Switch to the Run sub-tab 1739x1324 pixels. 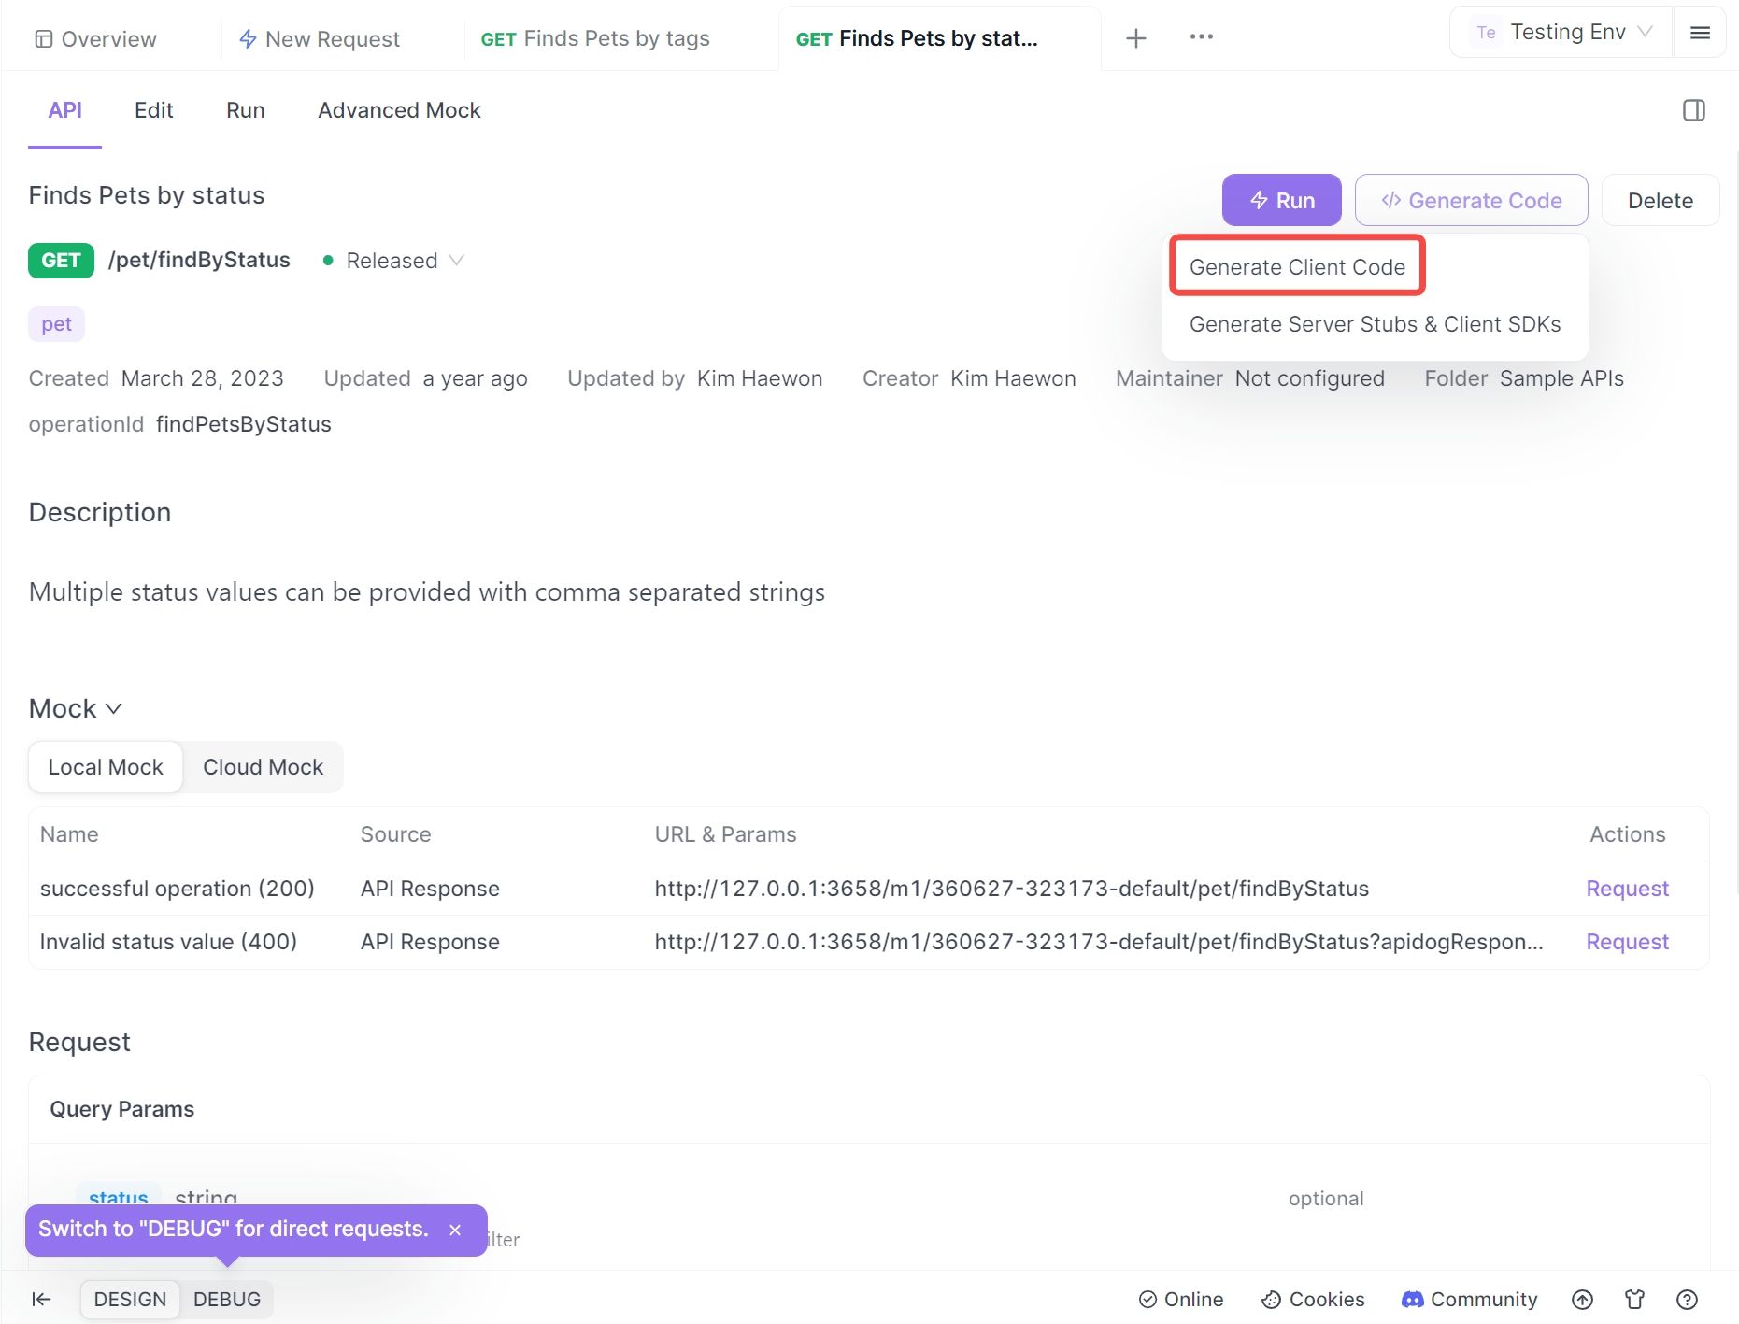click(245, 110)
